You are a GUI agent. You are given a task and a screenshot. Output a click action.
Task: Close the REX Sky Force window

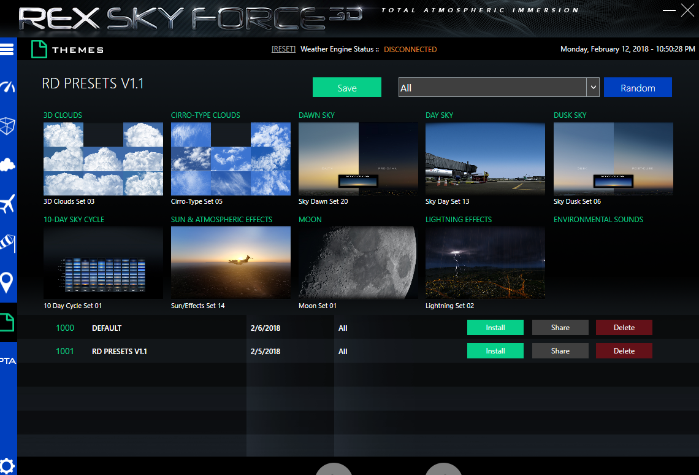click(x=687, y=10)
